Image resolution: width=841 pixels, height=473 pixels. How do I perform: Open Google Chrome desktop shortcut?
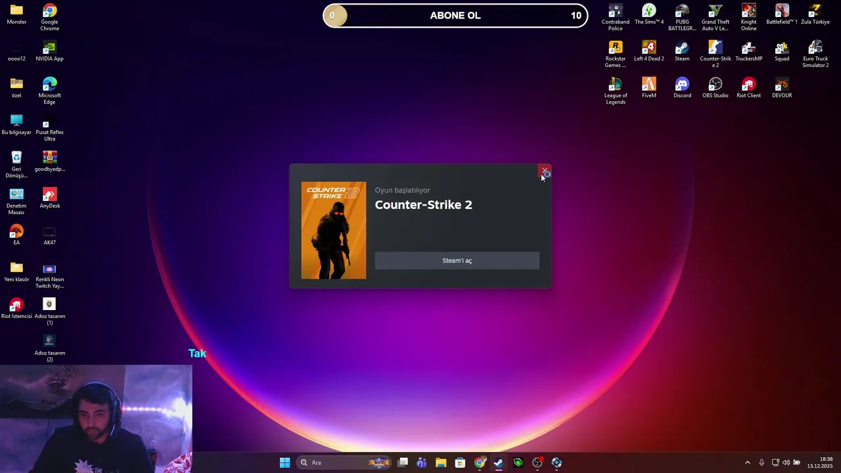click(x=49, y=17)
